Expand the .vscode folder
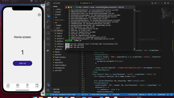This screenshot has width=174, height=98. click(58, 12)
